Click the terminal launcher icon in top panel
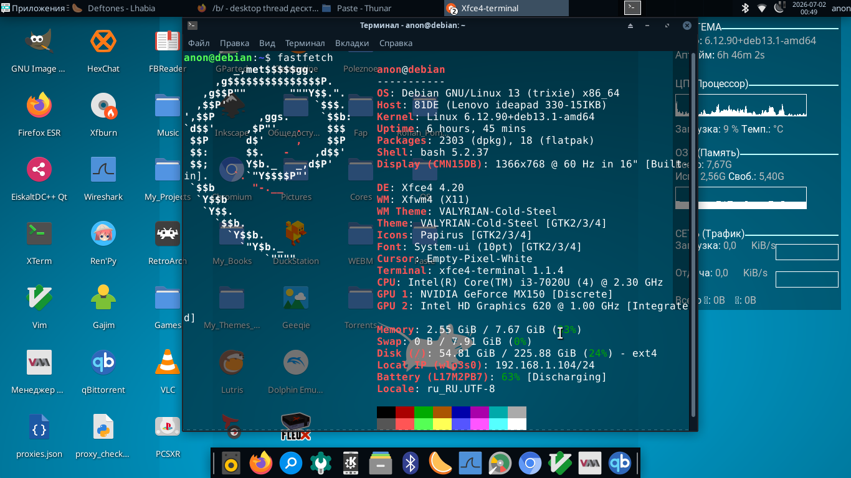 point(633,7)
